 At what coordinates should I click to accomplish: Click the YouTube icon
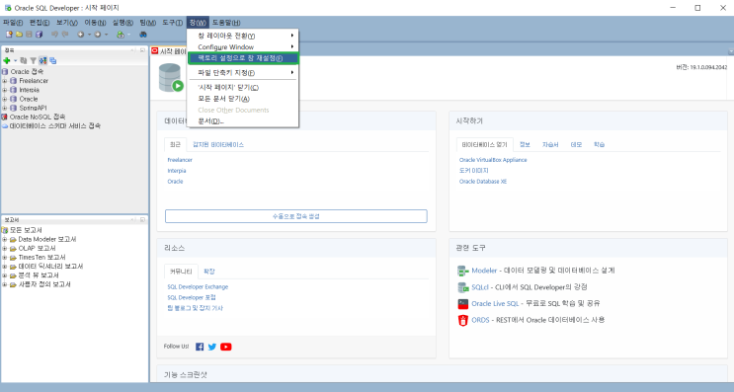pyautogui.click(x=225, y=347)
